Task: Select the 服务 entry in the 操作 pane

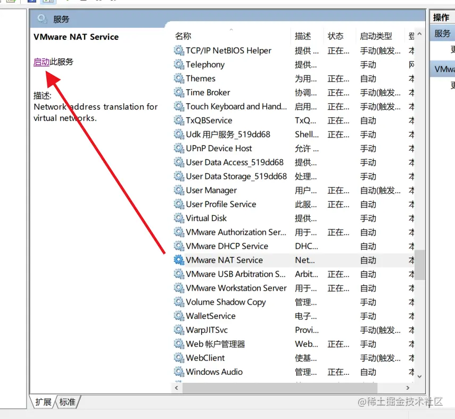Action: [x=443, y=34]
